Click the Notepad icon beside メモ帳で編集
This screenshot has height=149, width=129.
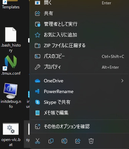[38, 113]
